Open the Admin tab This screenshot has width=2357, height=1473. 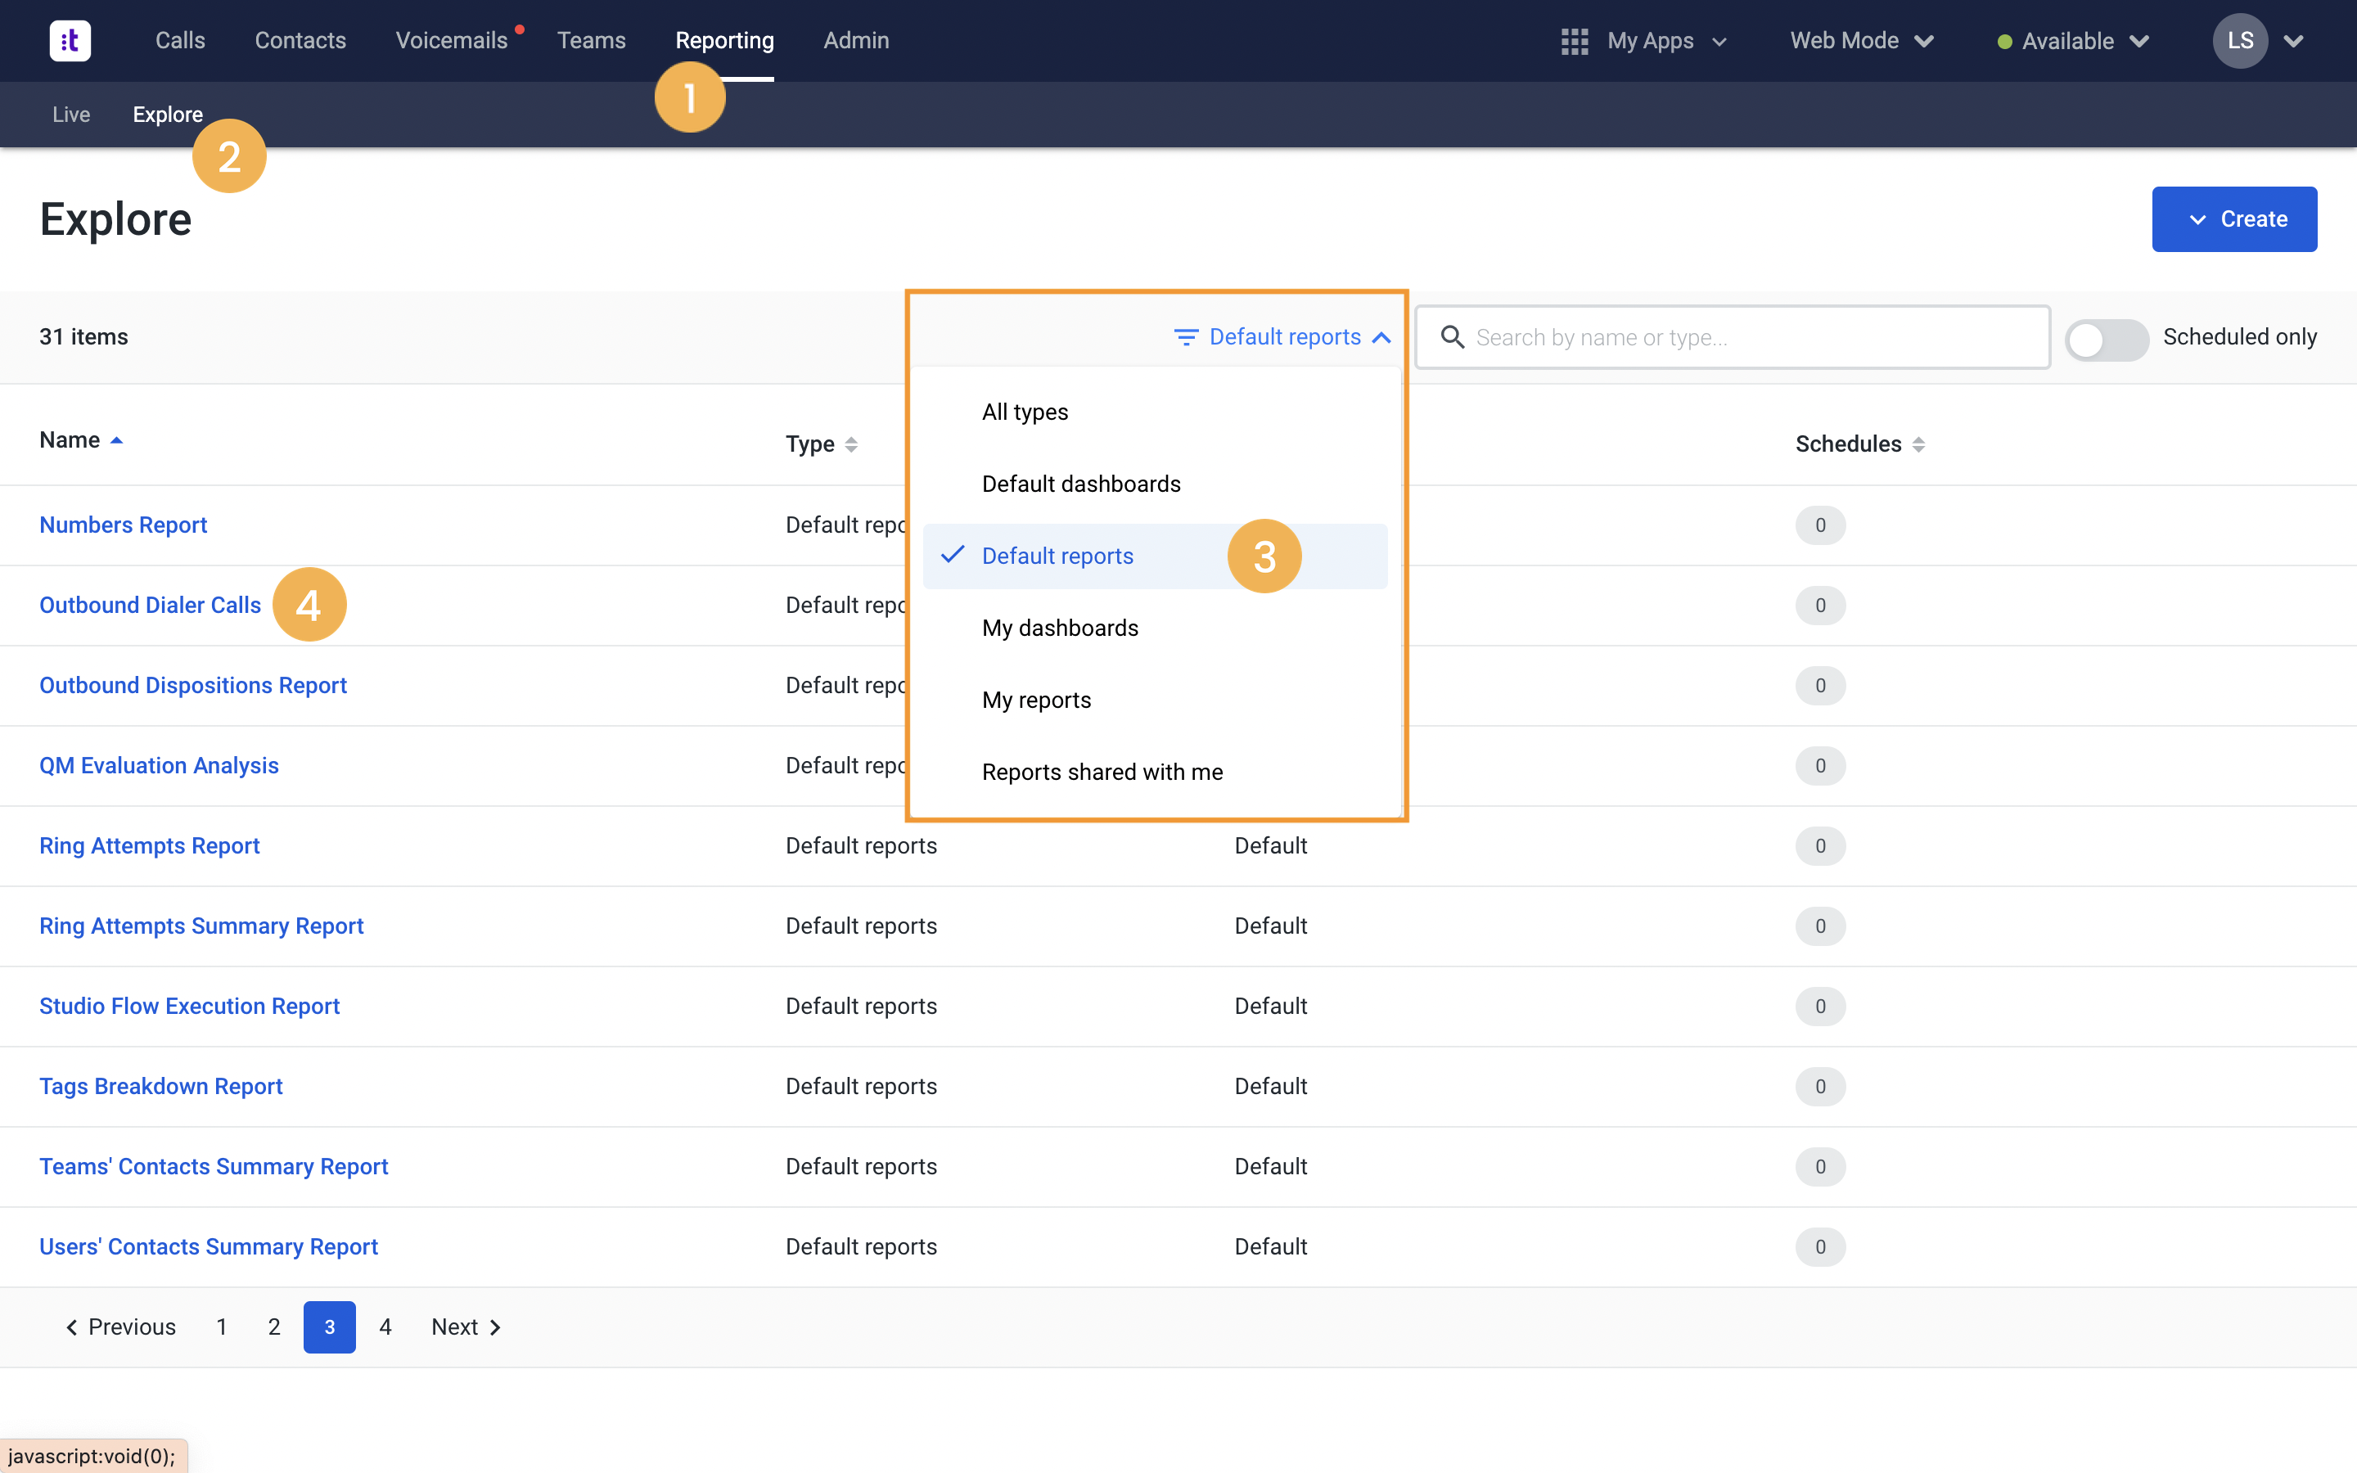[856, 40]
